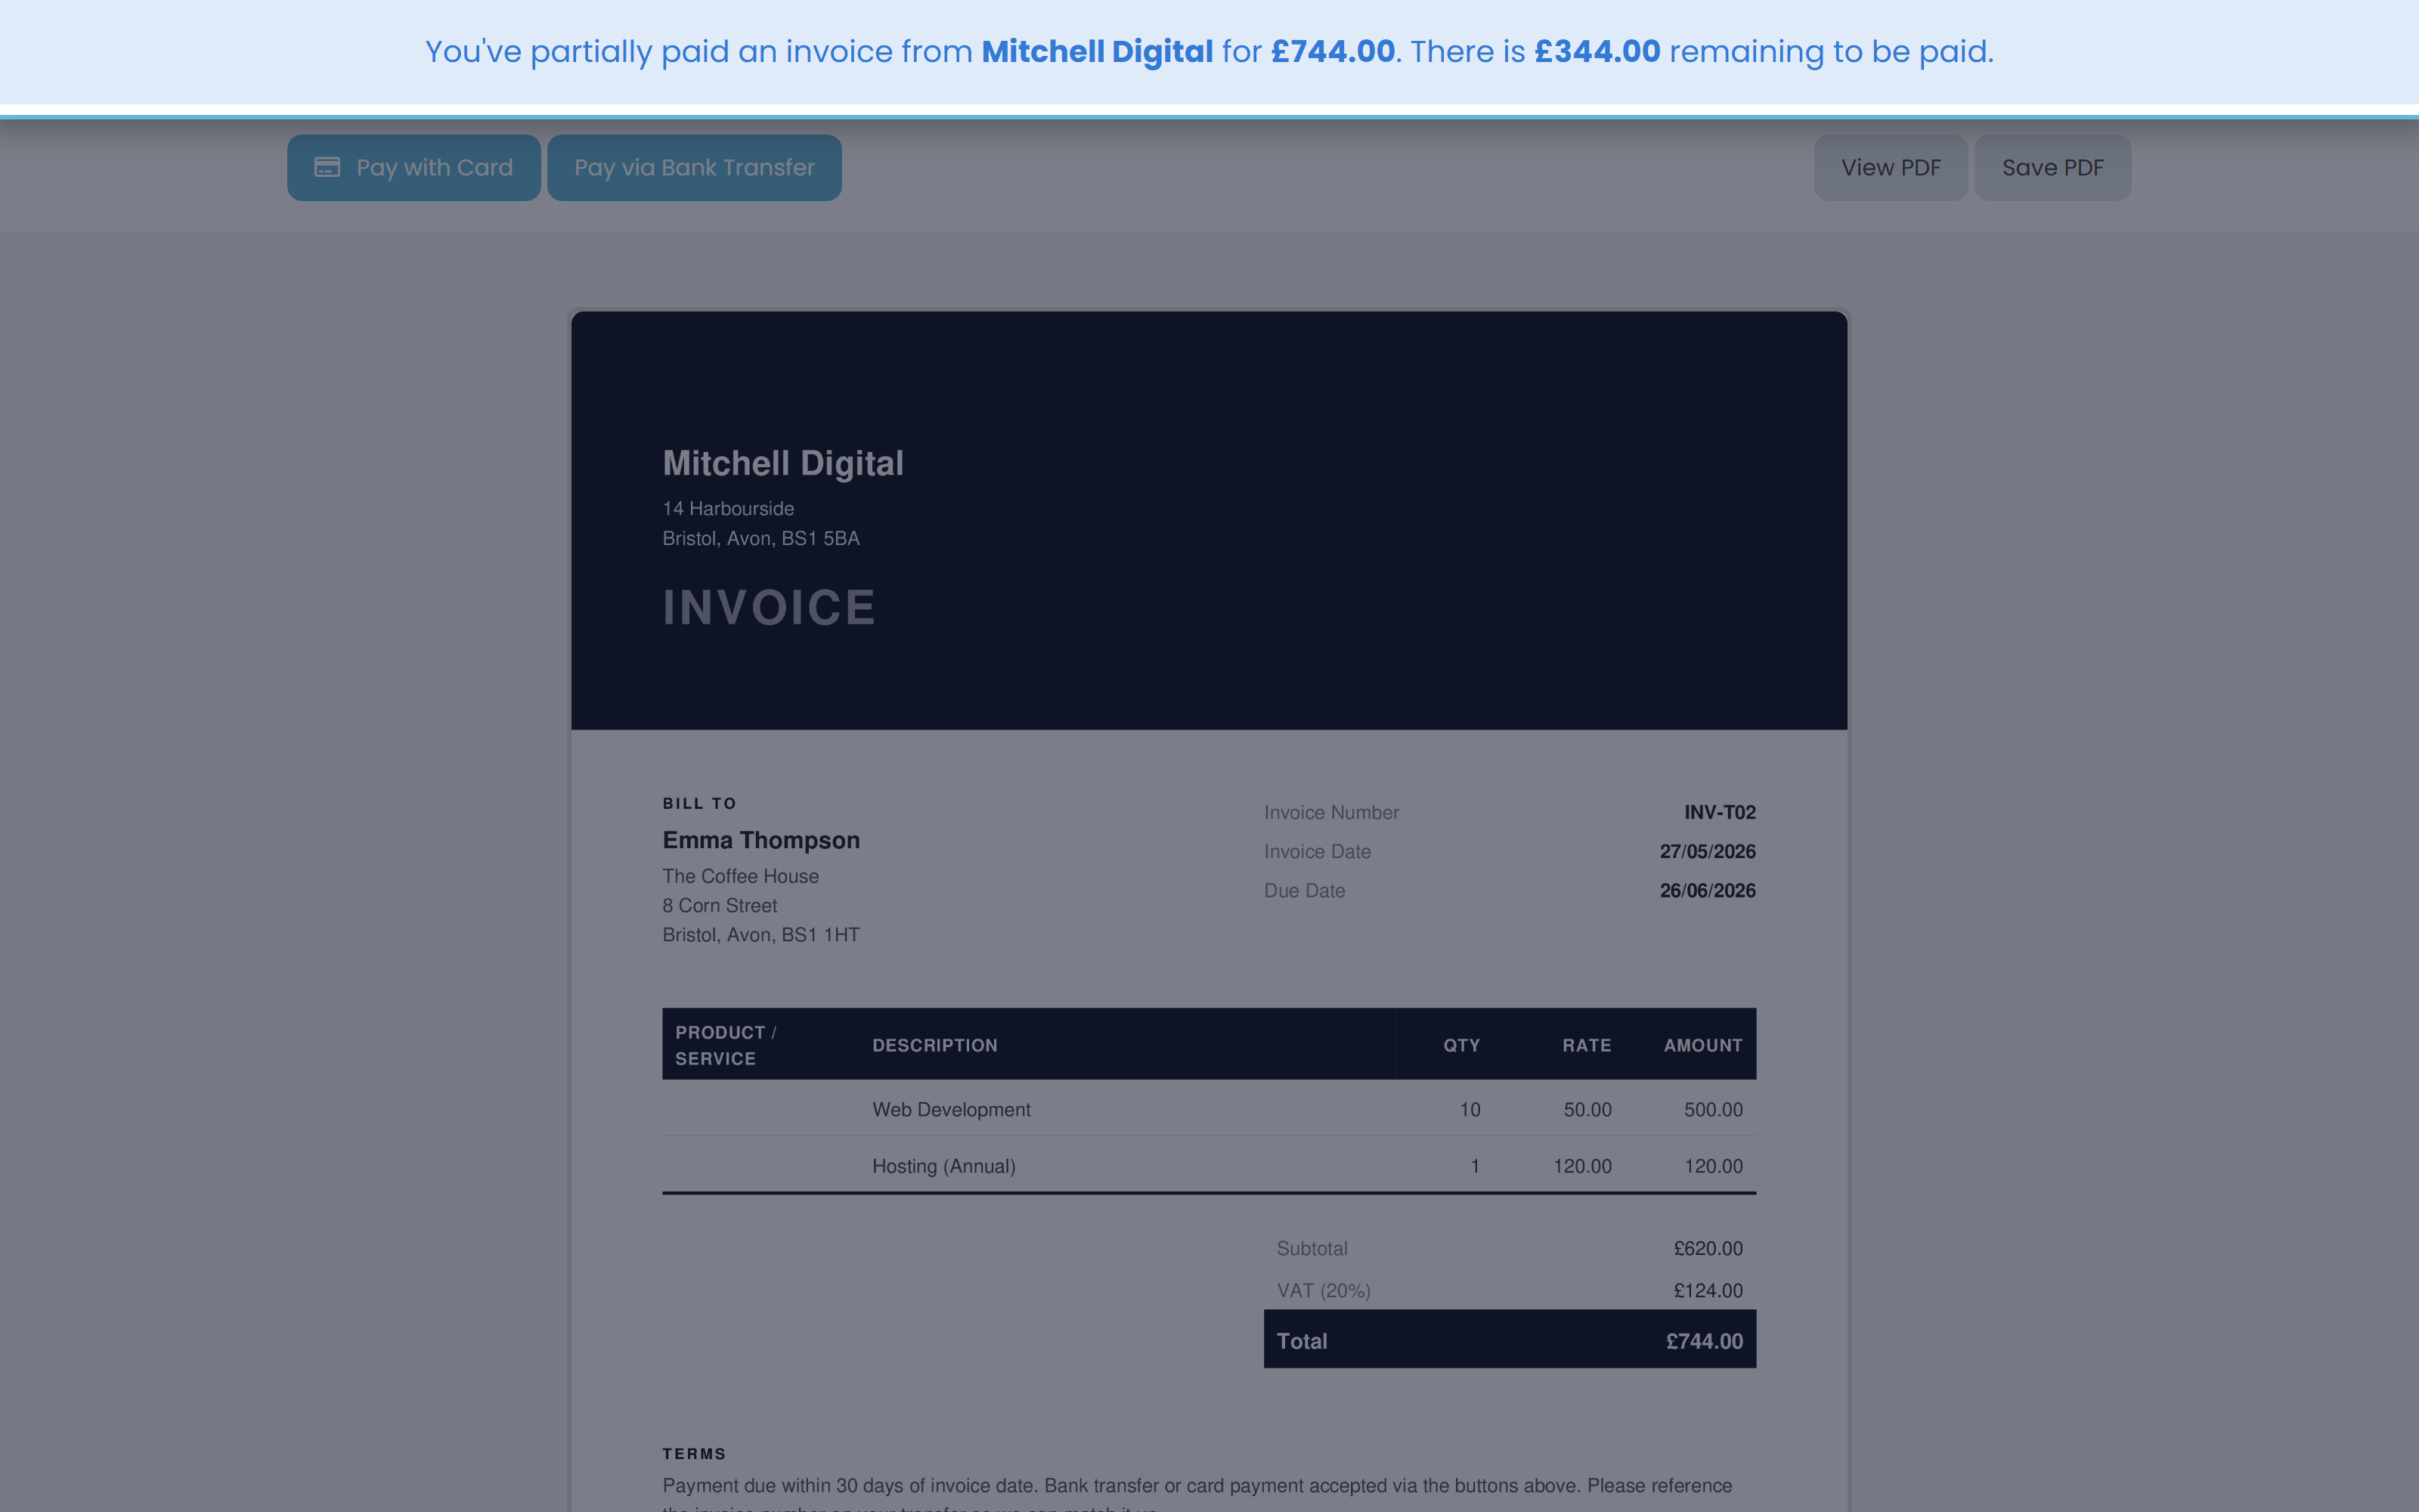The width and height of the screenshot is (2419, 1512).
Task: Select the VAT amount £124.00
Action: click(x=1708, y=1291)
